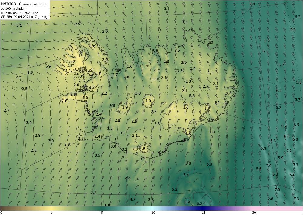The width and height of the screenshot is (303, 215).
Task: Click the color scale label "1"
Action: [52, 213]
